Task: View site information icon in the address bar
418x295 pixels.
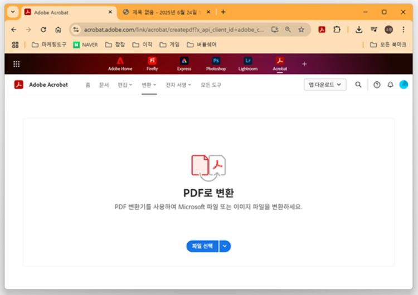Action: coord(76,29)
